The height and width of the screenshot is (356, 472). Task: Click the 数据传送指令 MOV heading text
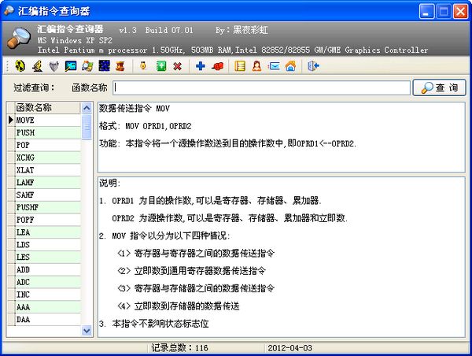coord(135,108)
